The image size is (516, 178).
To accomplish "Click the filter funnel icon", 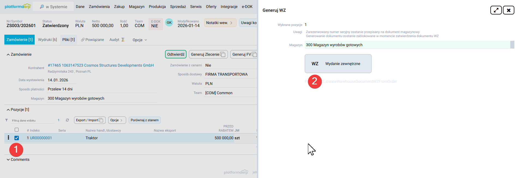I will 7,120.
